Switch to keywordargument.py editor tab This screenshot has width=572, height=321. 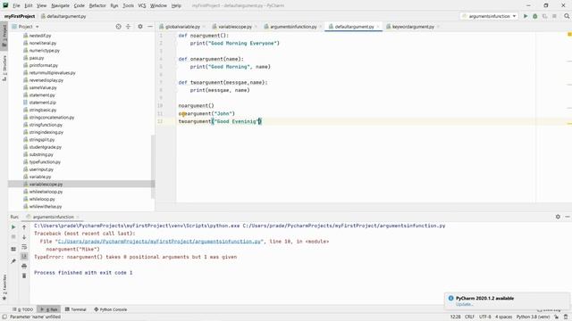pos(413,27)
